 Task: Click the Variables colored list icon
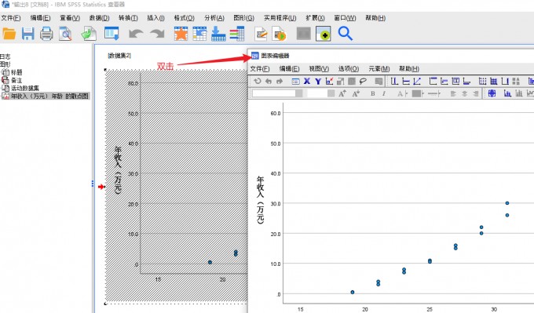(237, 34)
